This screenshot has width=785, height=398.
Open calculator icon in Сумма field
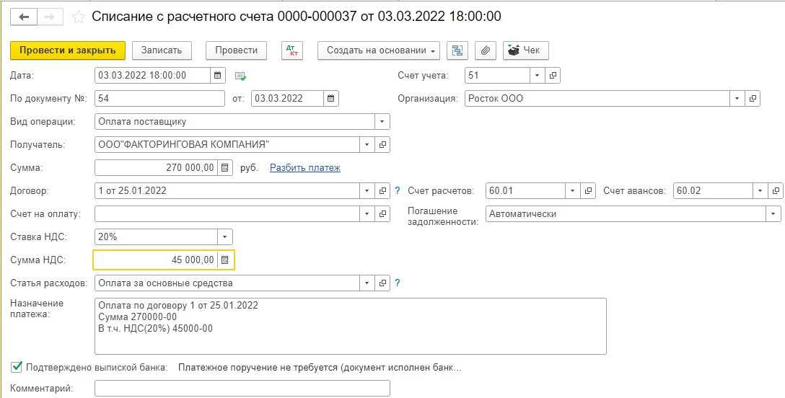pos(225,167)
